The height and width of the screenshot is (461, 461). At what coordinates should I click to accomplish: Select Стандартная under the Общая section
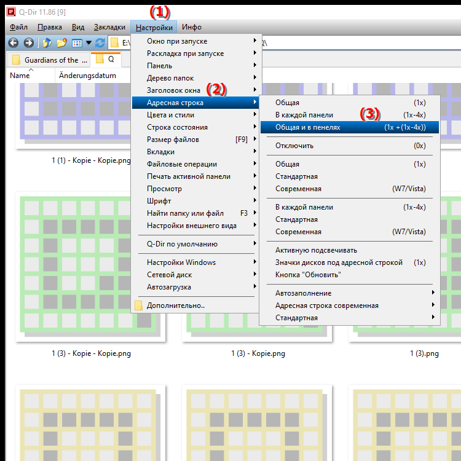pyautogui.click(x=350, y=176)
